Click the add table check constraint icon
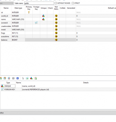Viewport: 116px width, 122px height. pos(36,78)
